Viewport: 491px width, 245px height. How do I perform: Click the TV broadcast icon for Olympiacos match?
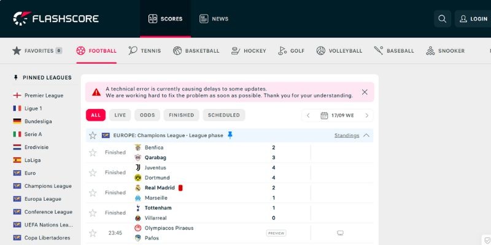pyautogui.click(x=341, y=233)
